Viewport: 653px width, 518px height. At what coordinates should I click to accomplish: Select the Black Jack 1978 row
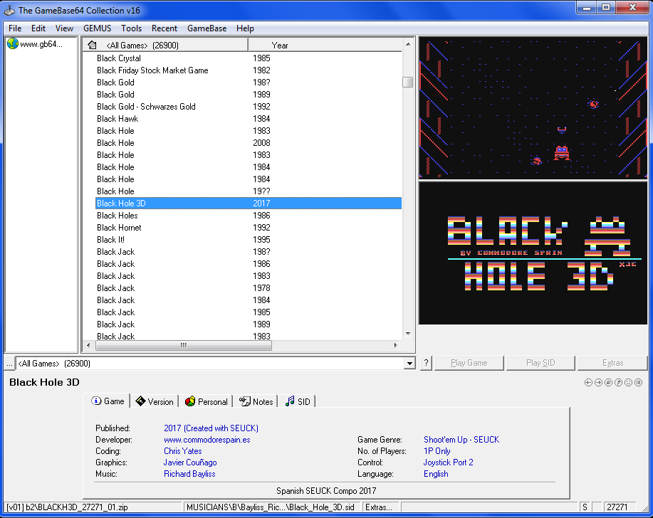point(249,288)
